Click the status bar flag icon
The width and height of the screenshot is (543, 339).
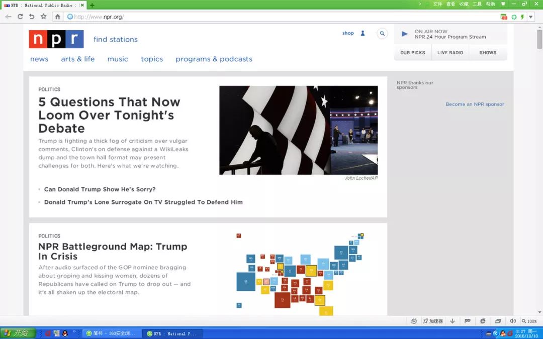point(467,321)
